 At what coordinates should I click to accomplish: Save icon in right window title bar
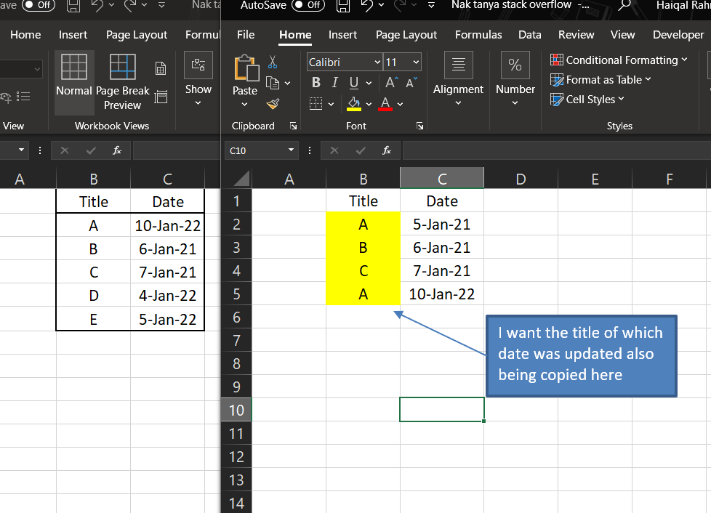[x=343, y=5]
